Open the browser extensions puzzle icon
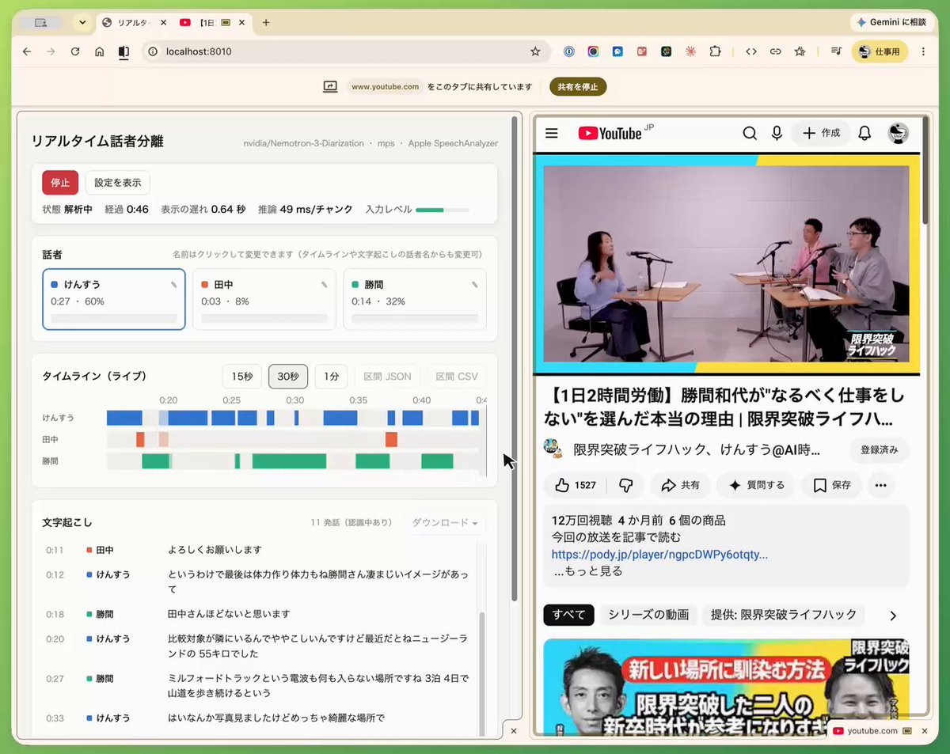 coord(715,51)
